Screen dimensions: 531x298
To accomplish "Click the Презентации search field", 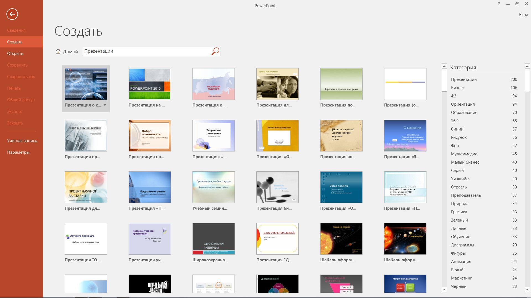I will (x=147, y=51).
